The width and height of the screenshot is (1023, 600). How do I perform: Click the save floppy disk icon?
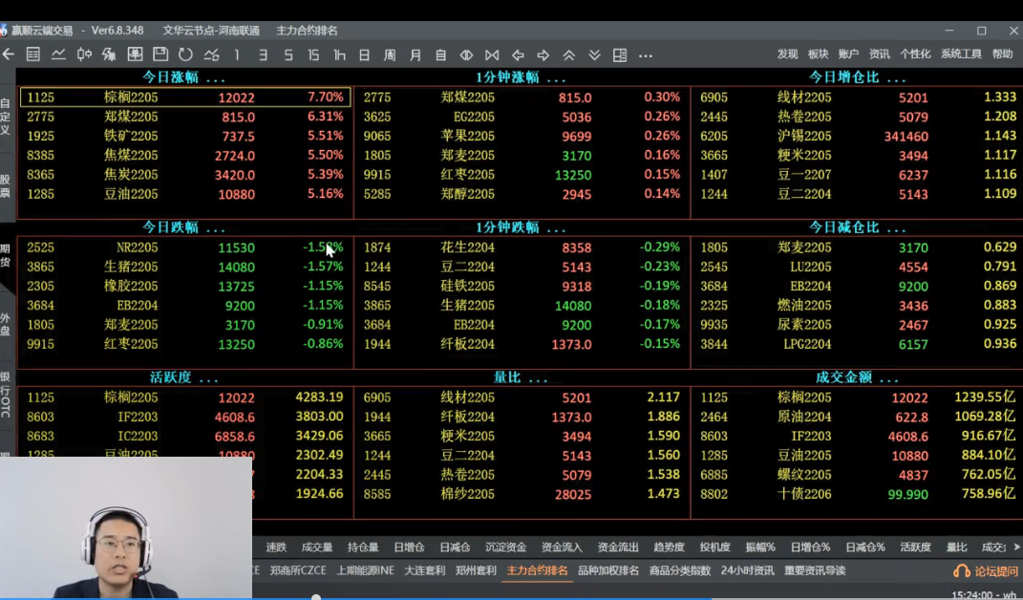(x=160, y=54)
